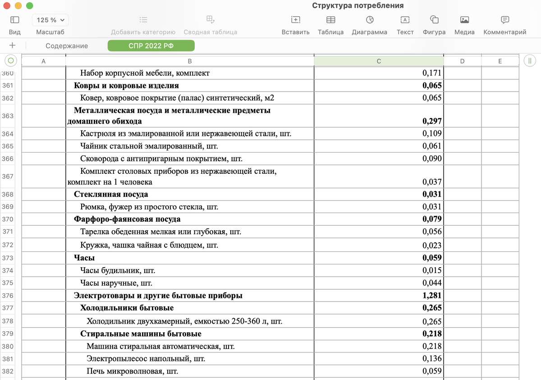The image size is (541, 380).
Task: Add a new sheet with the plus button
Action: (x=12, y=46)
